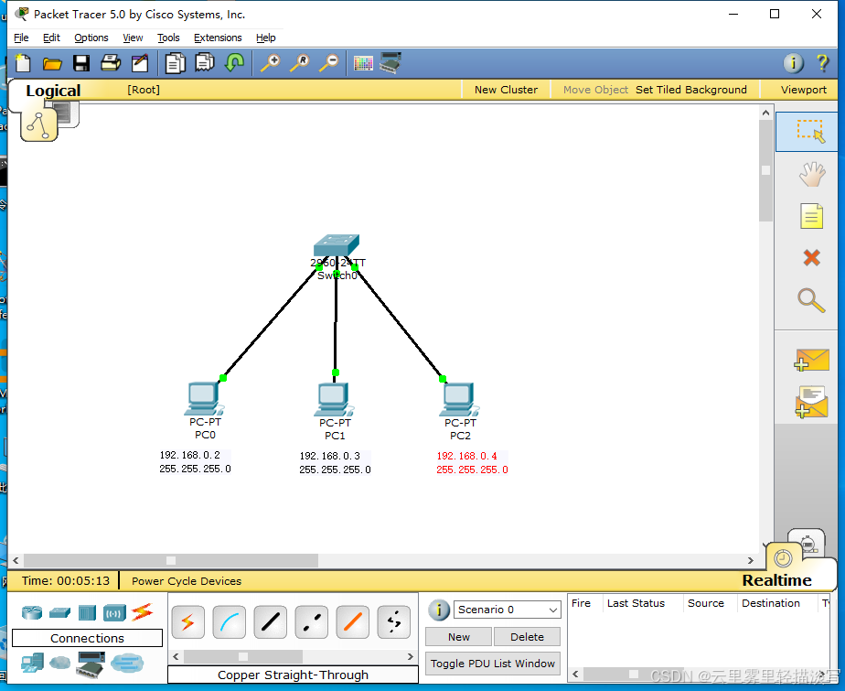Pick the Switches device category icon
Image resolution: width=845 pixels, height=691 pixels.
(59, 613)
